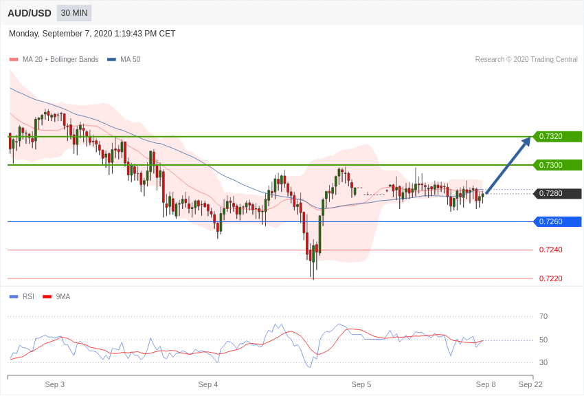Click the RSI 50 level label

[543, 340]
